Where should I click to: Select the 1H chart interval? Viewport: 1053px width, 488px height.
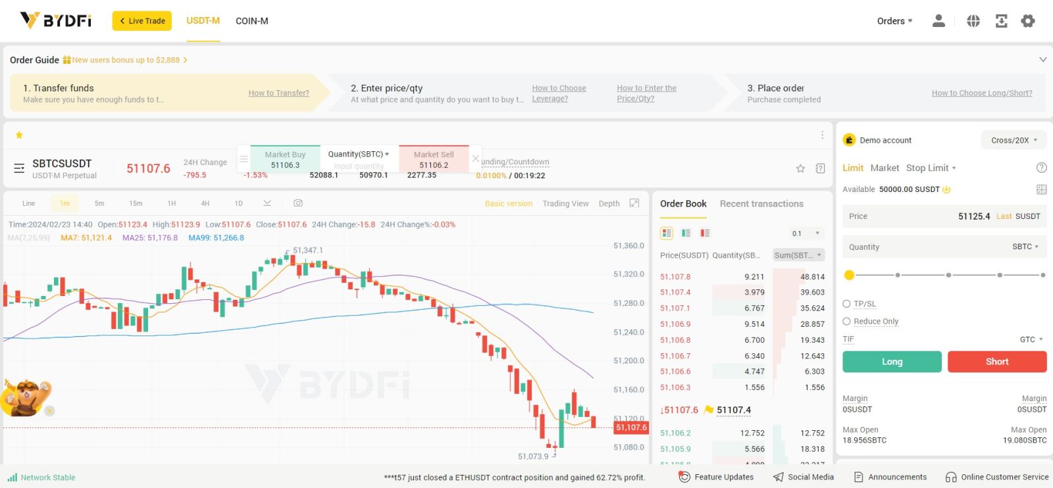[x=172, y=203]
